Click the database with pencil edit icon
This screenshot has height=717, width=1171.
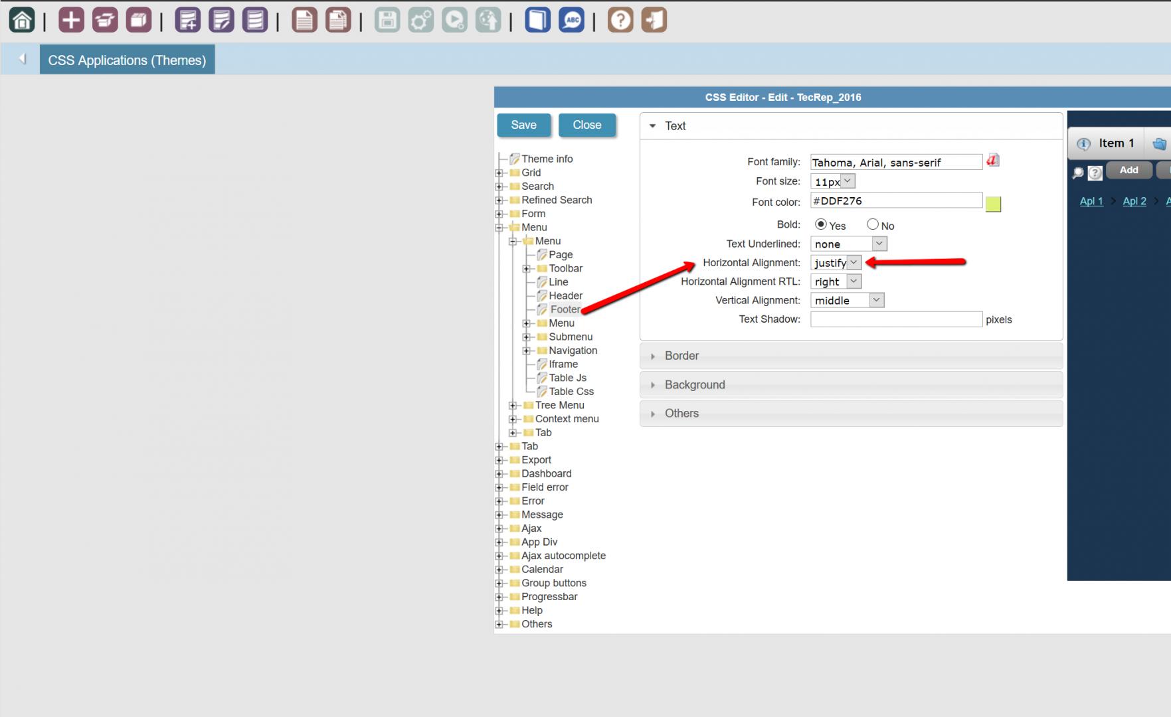(x=221, y=20)
